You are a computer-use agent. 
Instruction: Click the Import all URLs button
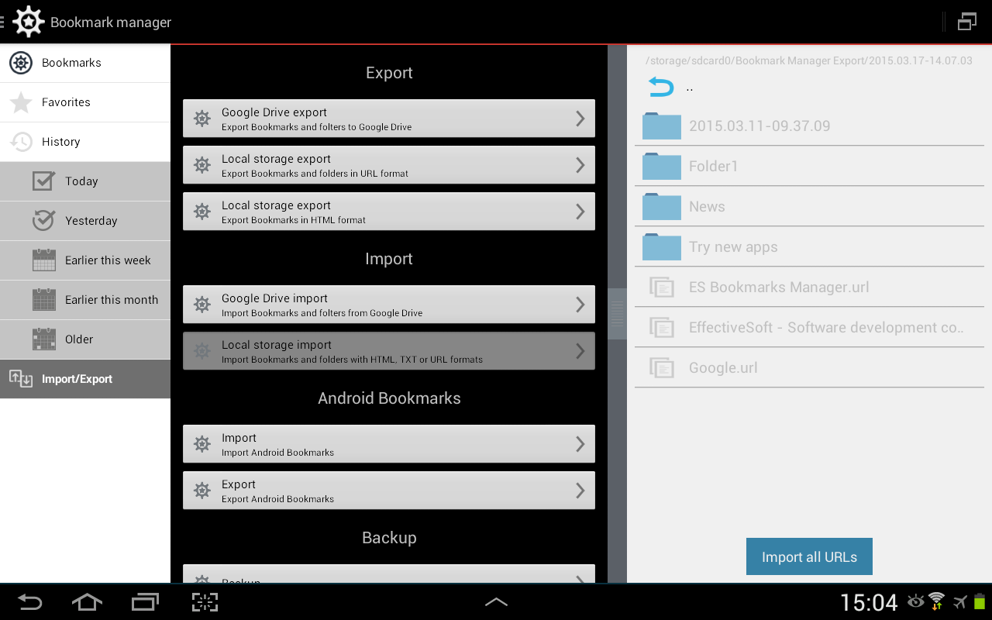[809, 556]
